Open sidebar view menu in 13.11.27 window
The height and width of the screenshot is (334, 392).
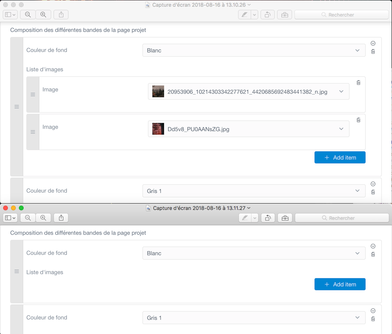point(10,218)
